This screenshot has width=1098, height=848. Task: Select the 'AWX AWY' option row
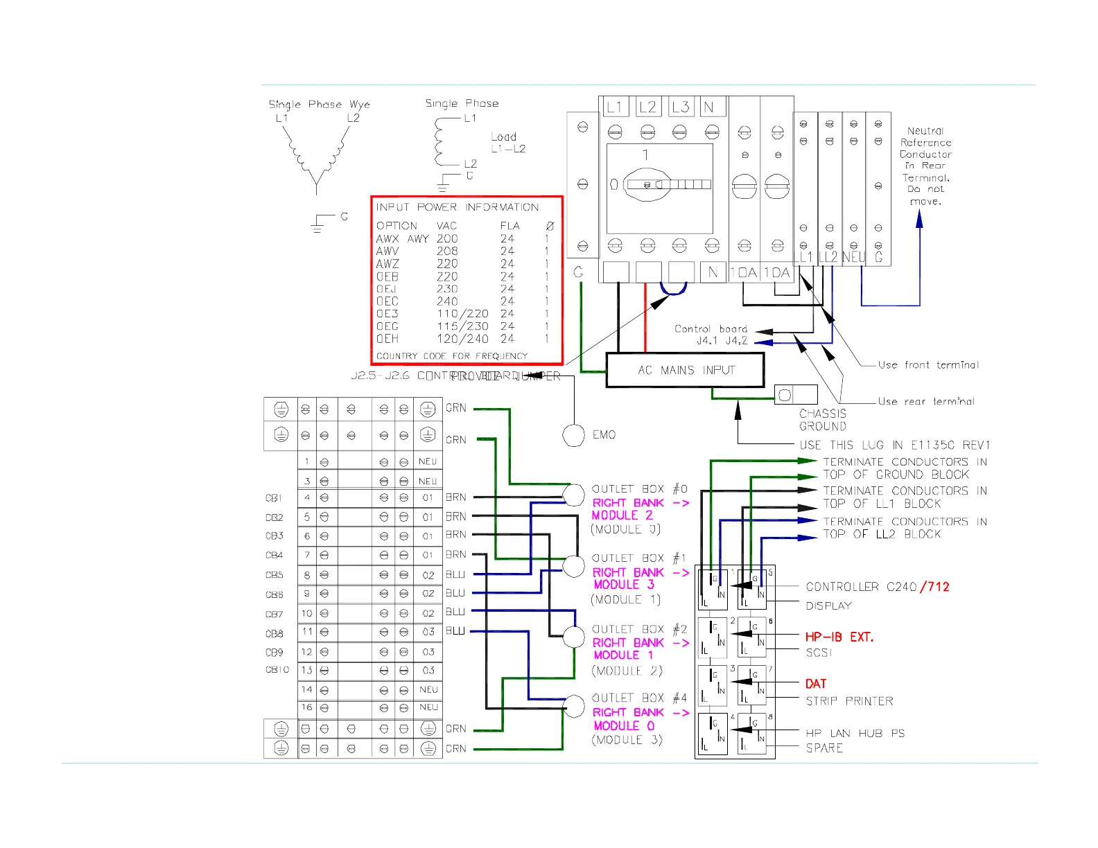point(463,238)
